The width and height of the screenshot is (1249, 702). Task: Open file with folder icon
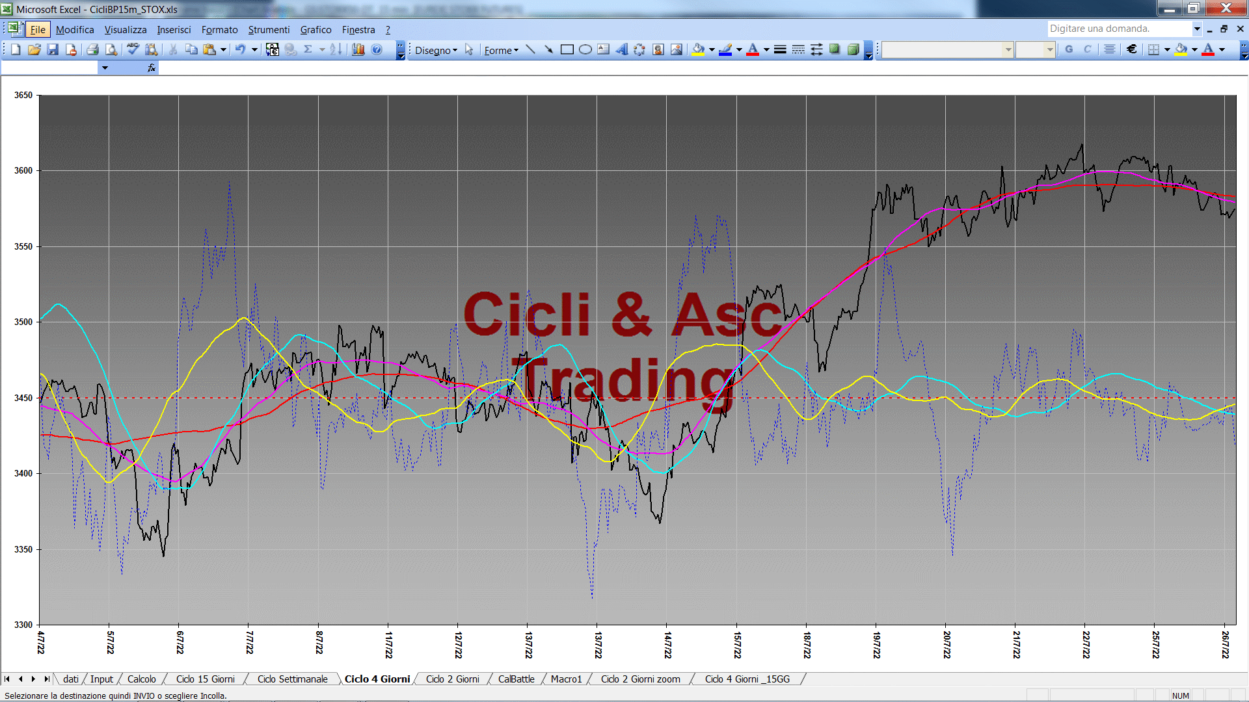pos(34,49)
